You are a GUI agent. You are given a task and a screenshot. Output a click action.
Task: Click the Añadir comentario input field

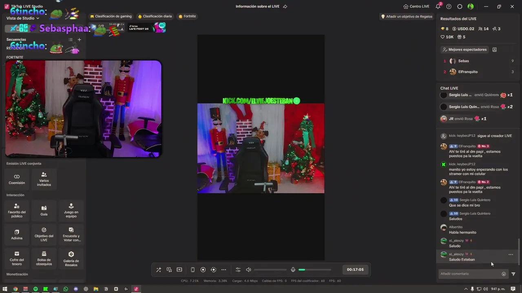[x=470, y=274]
